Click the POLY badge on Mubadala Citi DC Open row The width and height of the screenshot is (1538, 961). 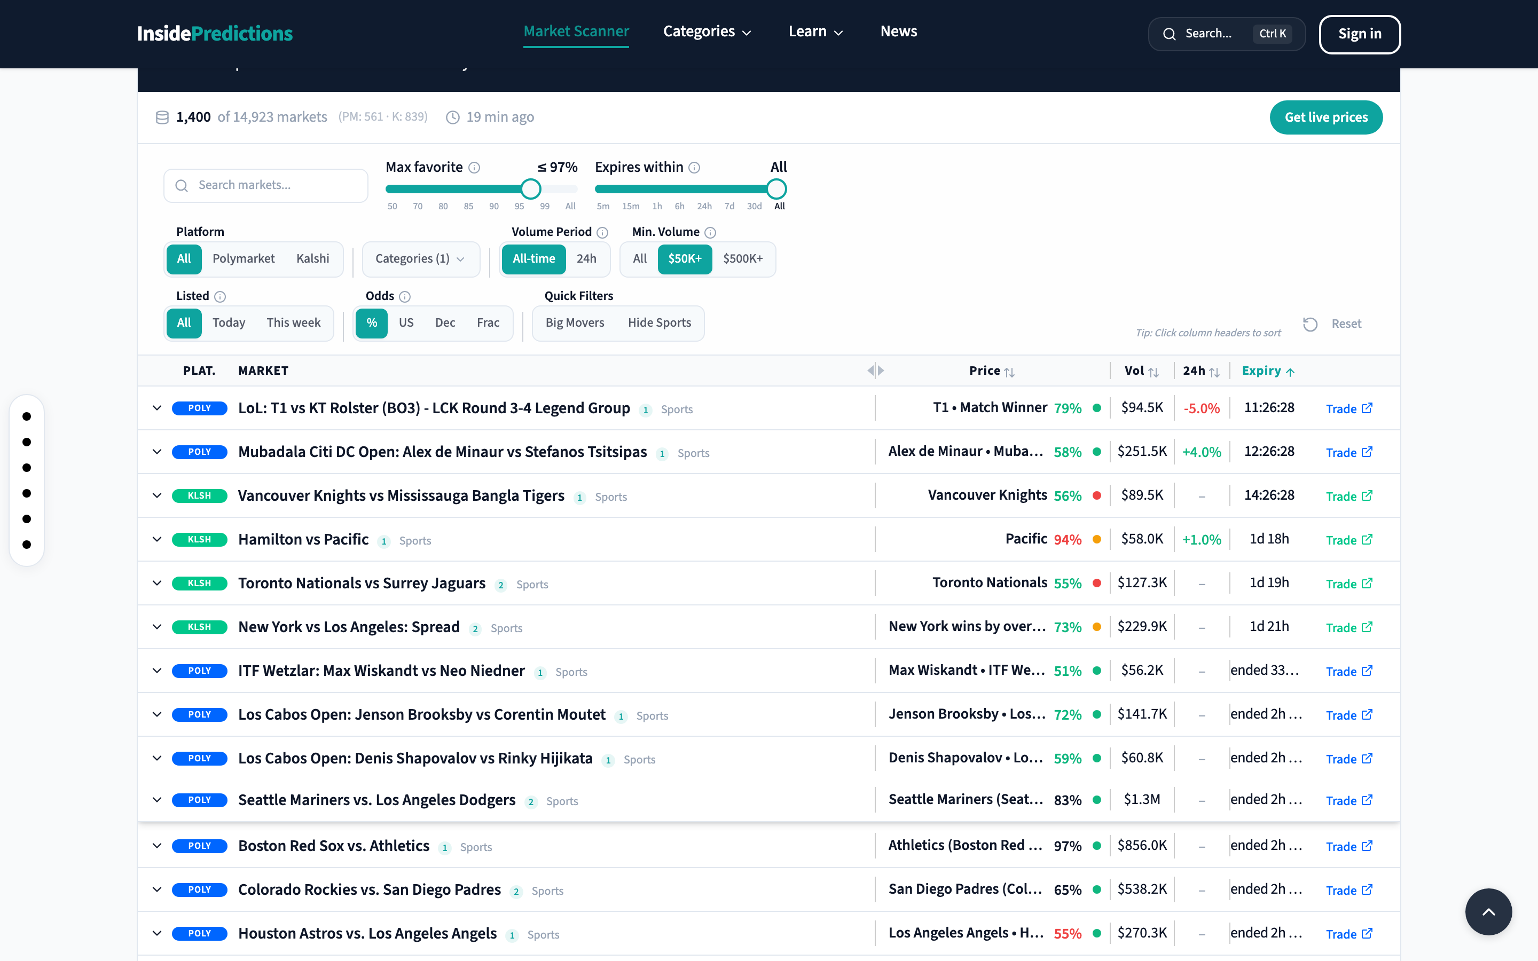pyautogui.click(x=200, y=452)
